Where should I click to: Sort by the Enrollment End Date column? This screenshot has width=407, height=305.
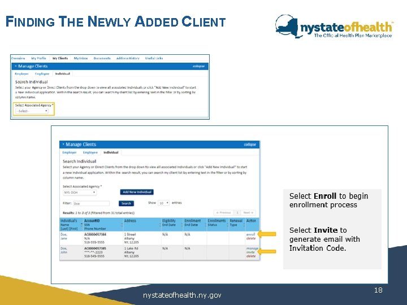[195, 225]
